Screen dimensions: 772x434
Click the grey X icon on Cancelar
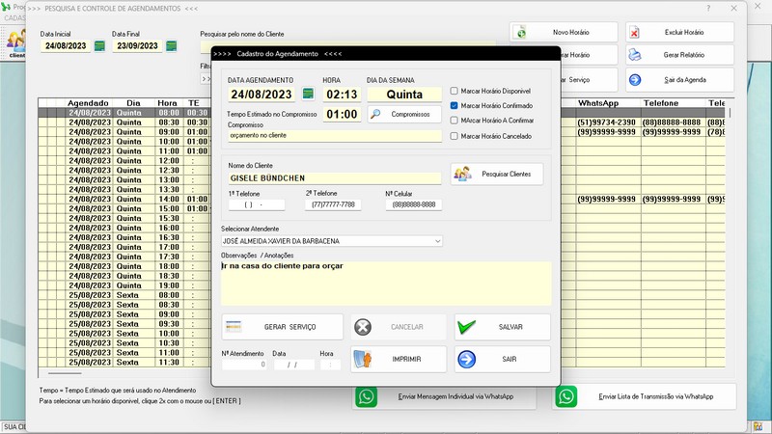tap(363, 327)
